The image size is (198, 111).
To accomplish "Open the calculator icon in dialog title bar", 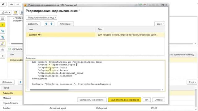I will coord(140,5).
